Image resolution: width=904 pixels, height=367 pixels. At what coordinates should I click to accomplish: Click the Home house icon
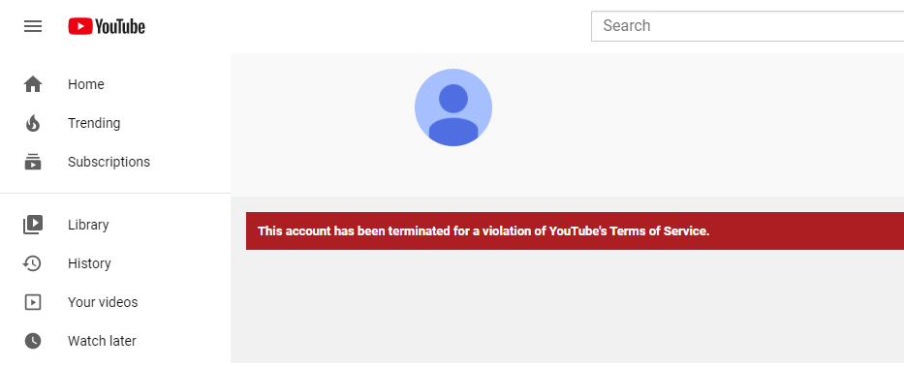point(33,84)
